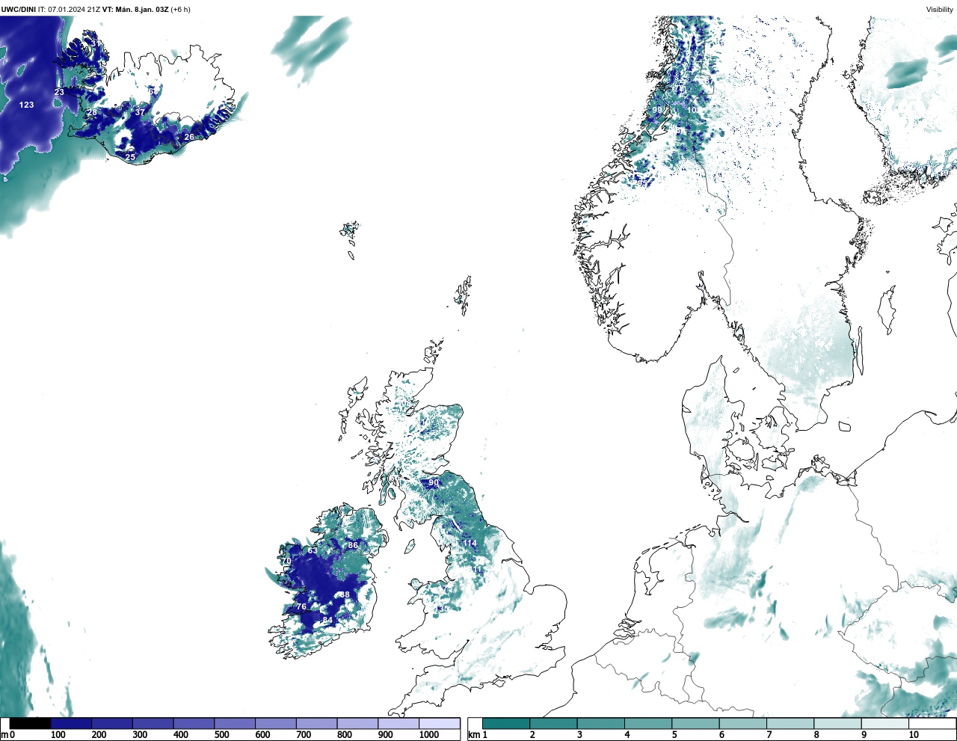Click the '123' visibility value west of Iceland

tap(27, 105)
